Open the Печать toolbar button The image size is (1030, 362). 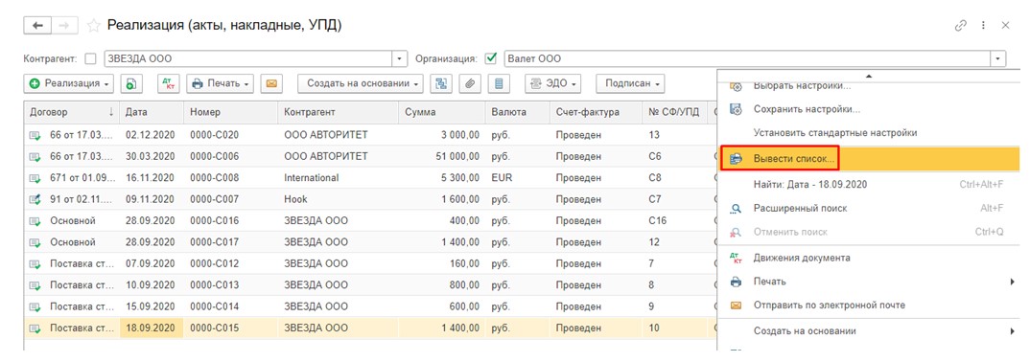coord(220,83)
